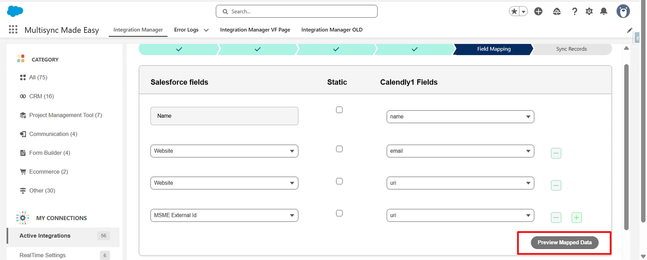Viewport: 647px width, 260px height.
Task: Select Form Builder (4) category
Action: coord(50,153)
